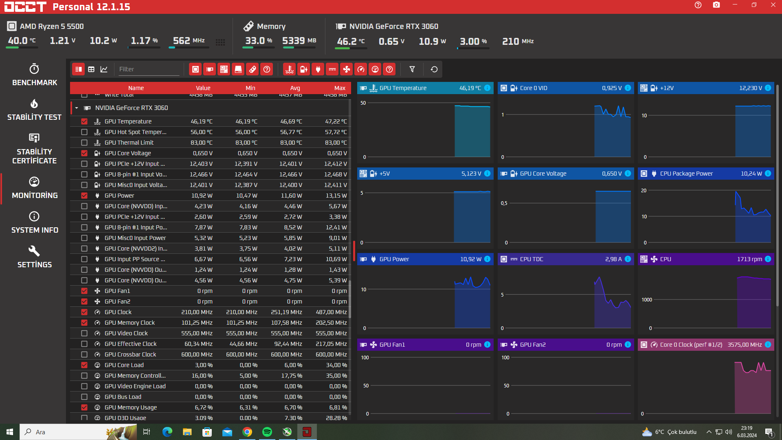Click the graphs panel vertical scrollbar

click(778, 196)
